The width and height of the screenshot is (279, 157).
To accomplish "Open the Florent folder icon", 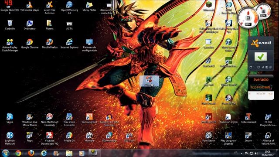I will coord(49,25).
